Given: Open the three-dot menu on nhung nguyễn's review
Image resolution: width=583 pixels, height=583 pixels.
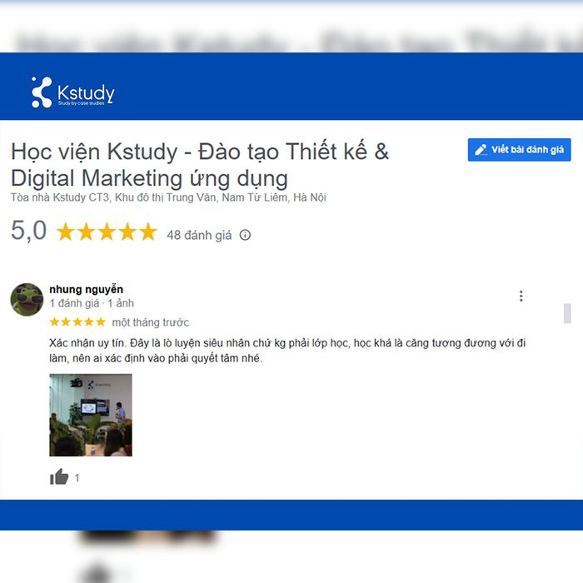Looking at the screenshot, I should pos(521,296).
